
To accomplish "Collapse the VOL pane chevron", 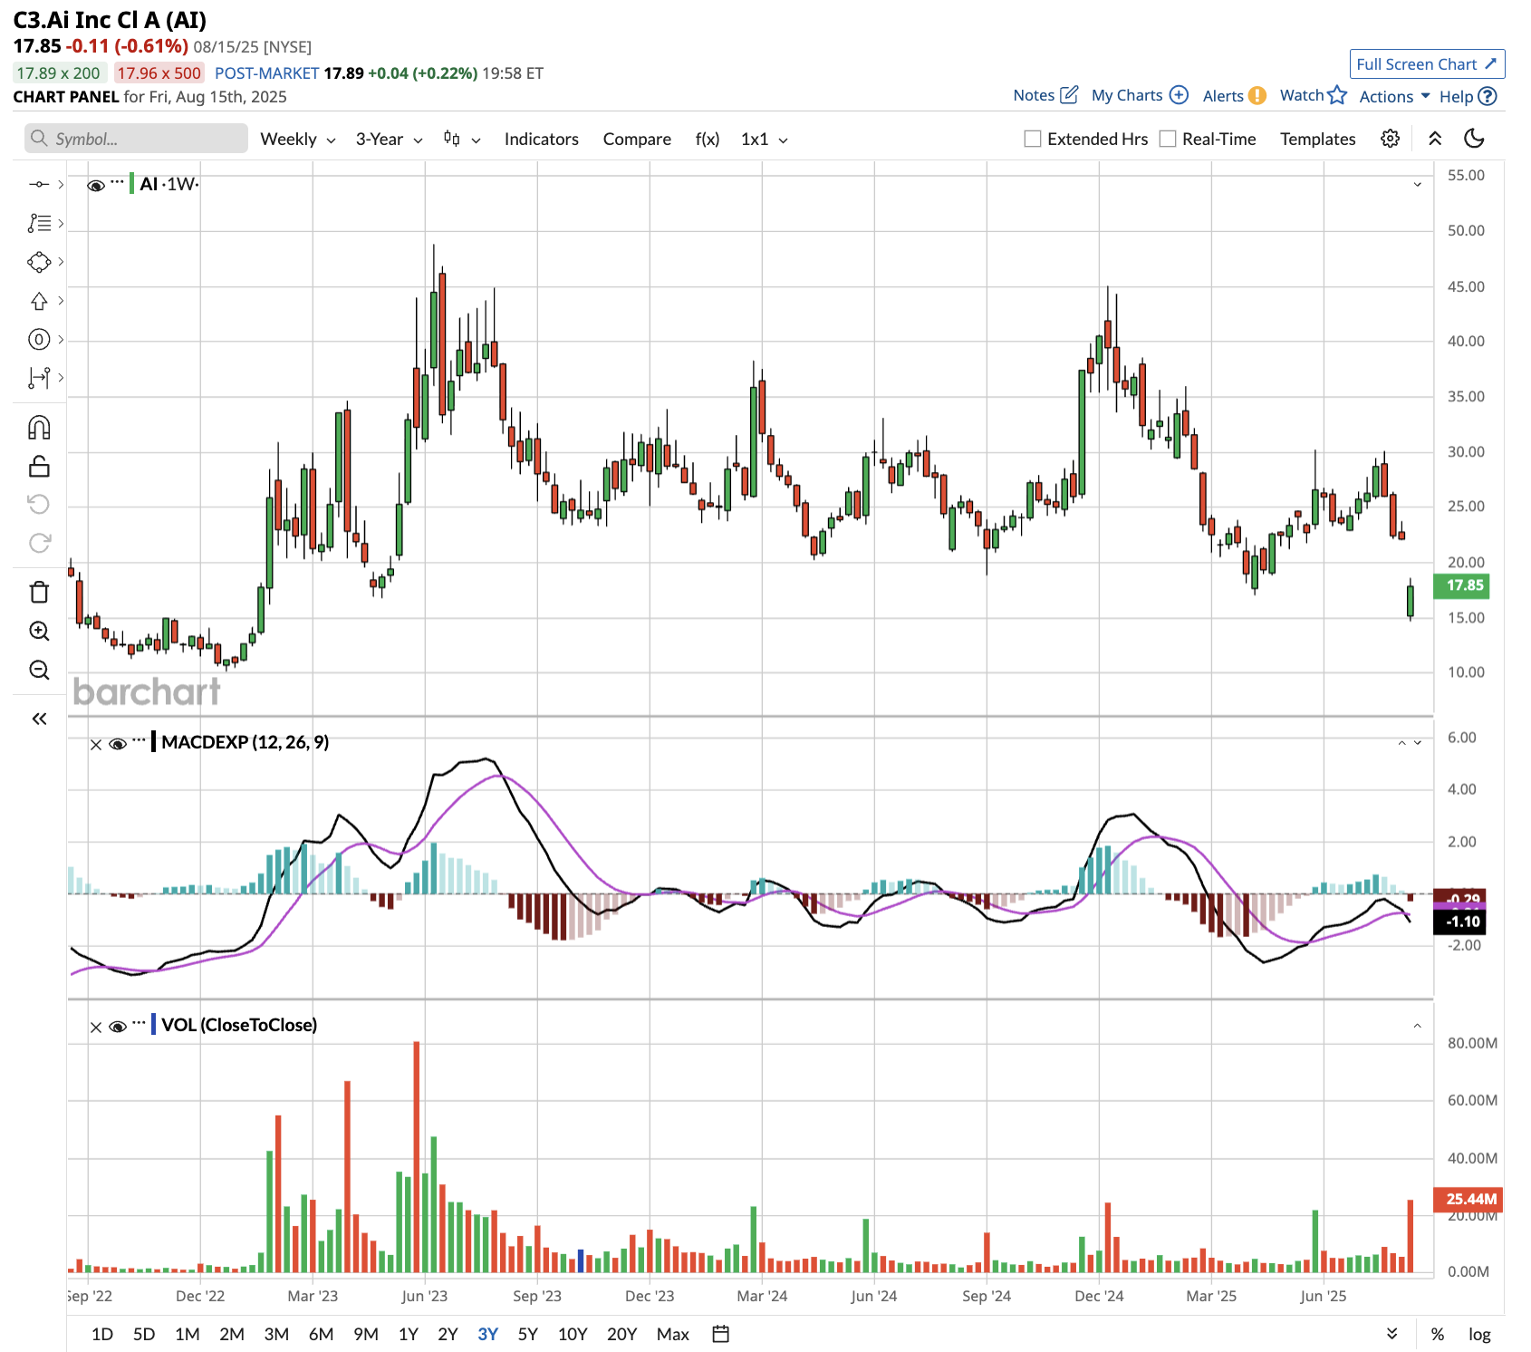I will [x=1418, y=1026].
